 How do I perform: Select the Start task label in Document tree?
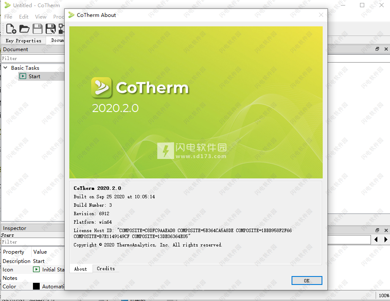34,76
